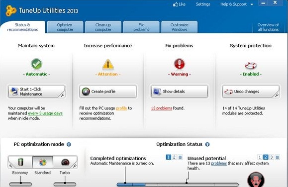Open the Customize Windows tab
The image size is (288, 187).
point(179,27)
